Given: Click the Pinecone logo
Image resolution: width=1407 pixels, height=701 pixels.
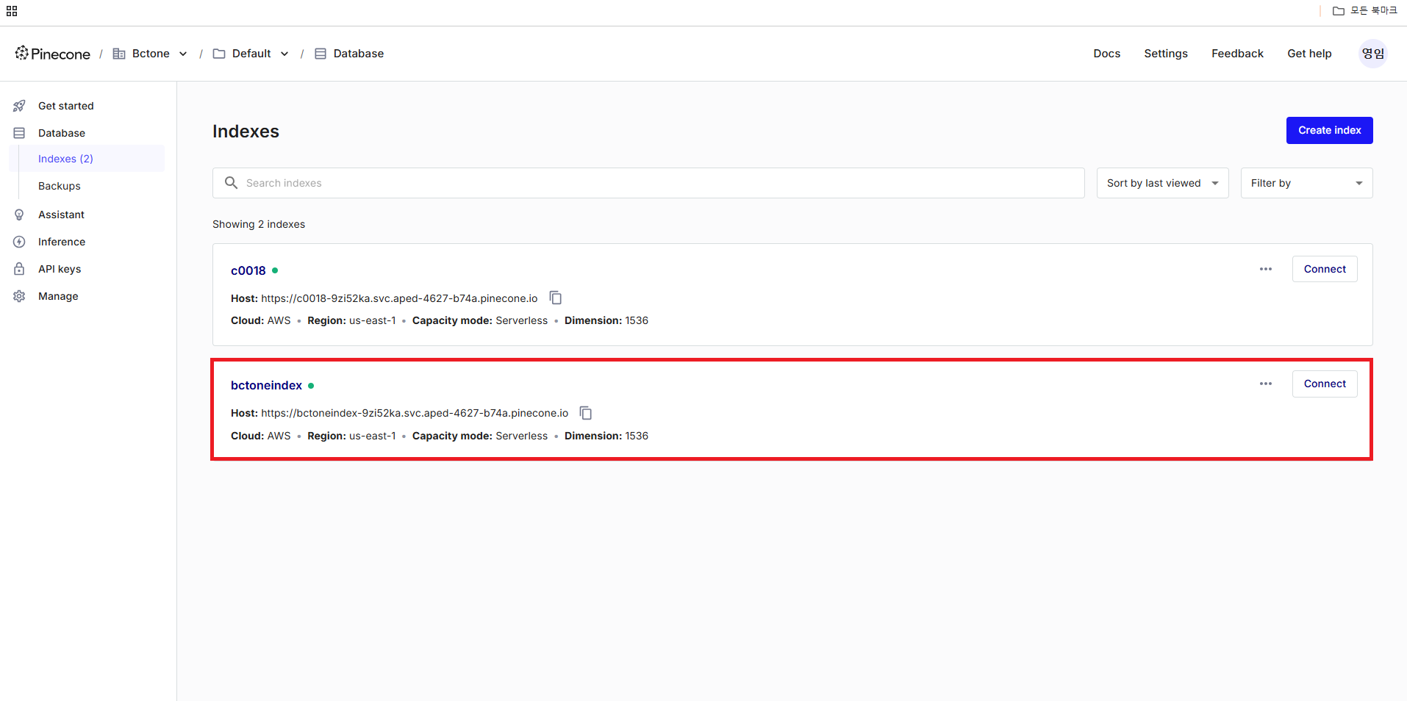Looking at the screenshot, I should click(52, 54).
